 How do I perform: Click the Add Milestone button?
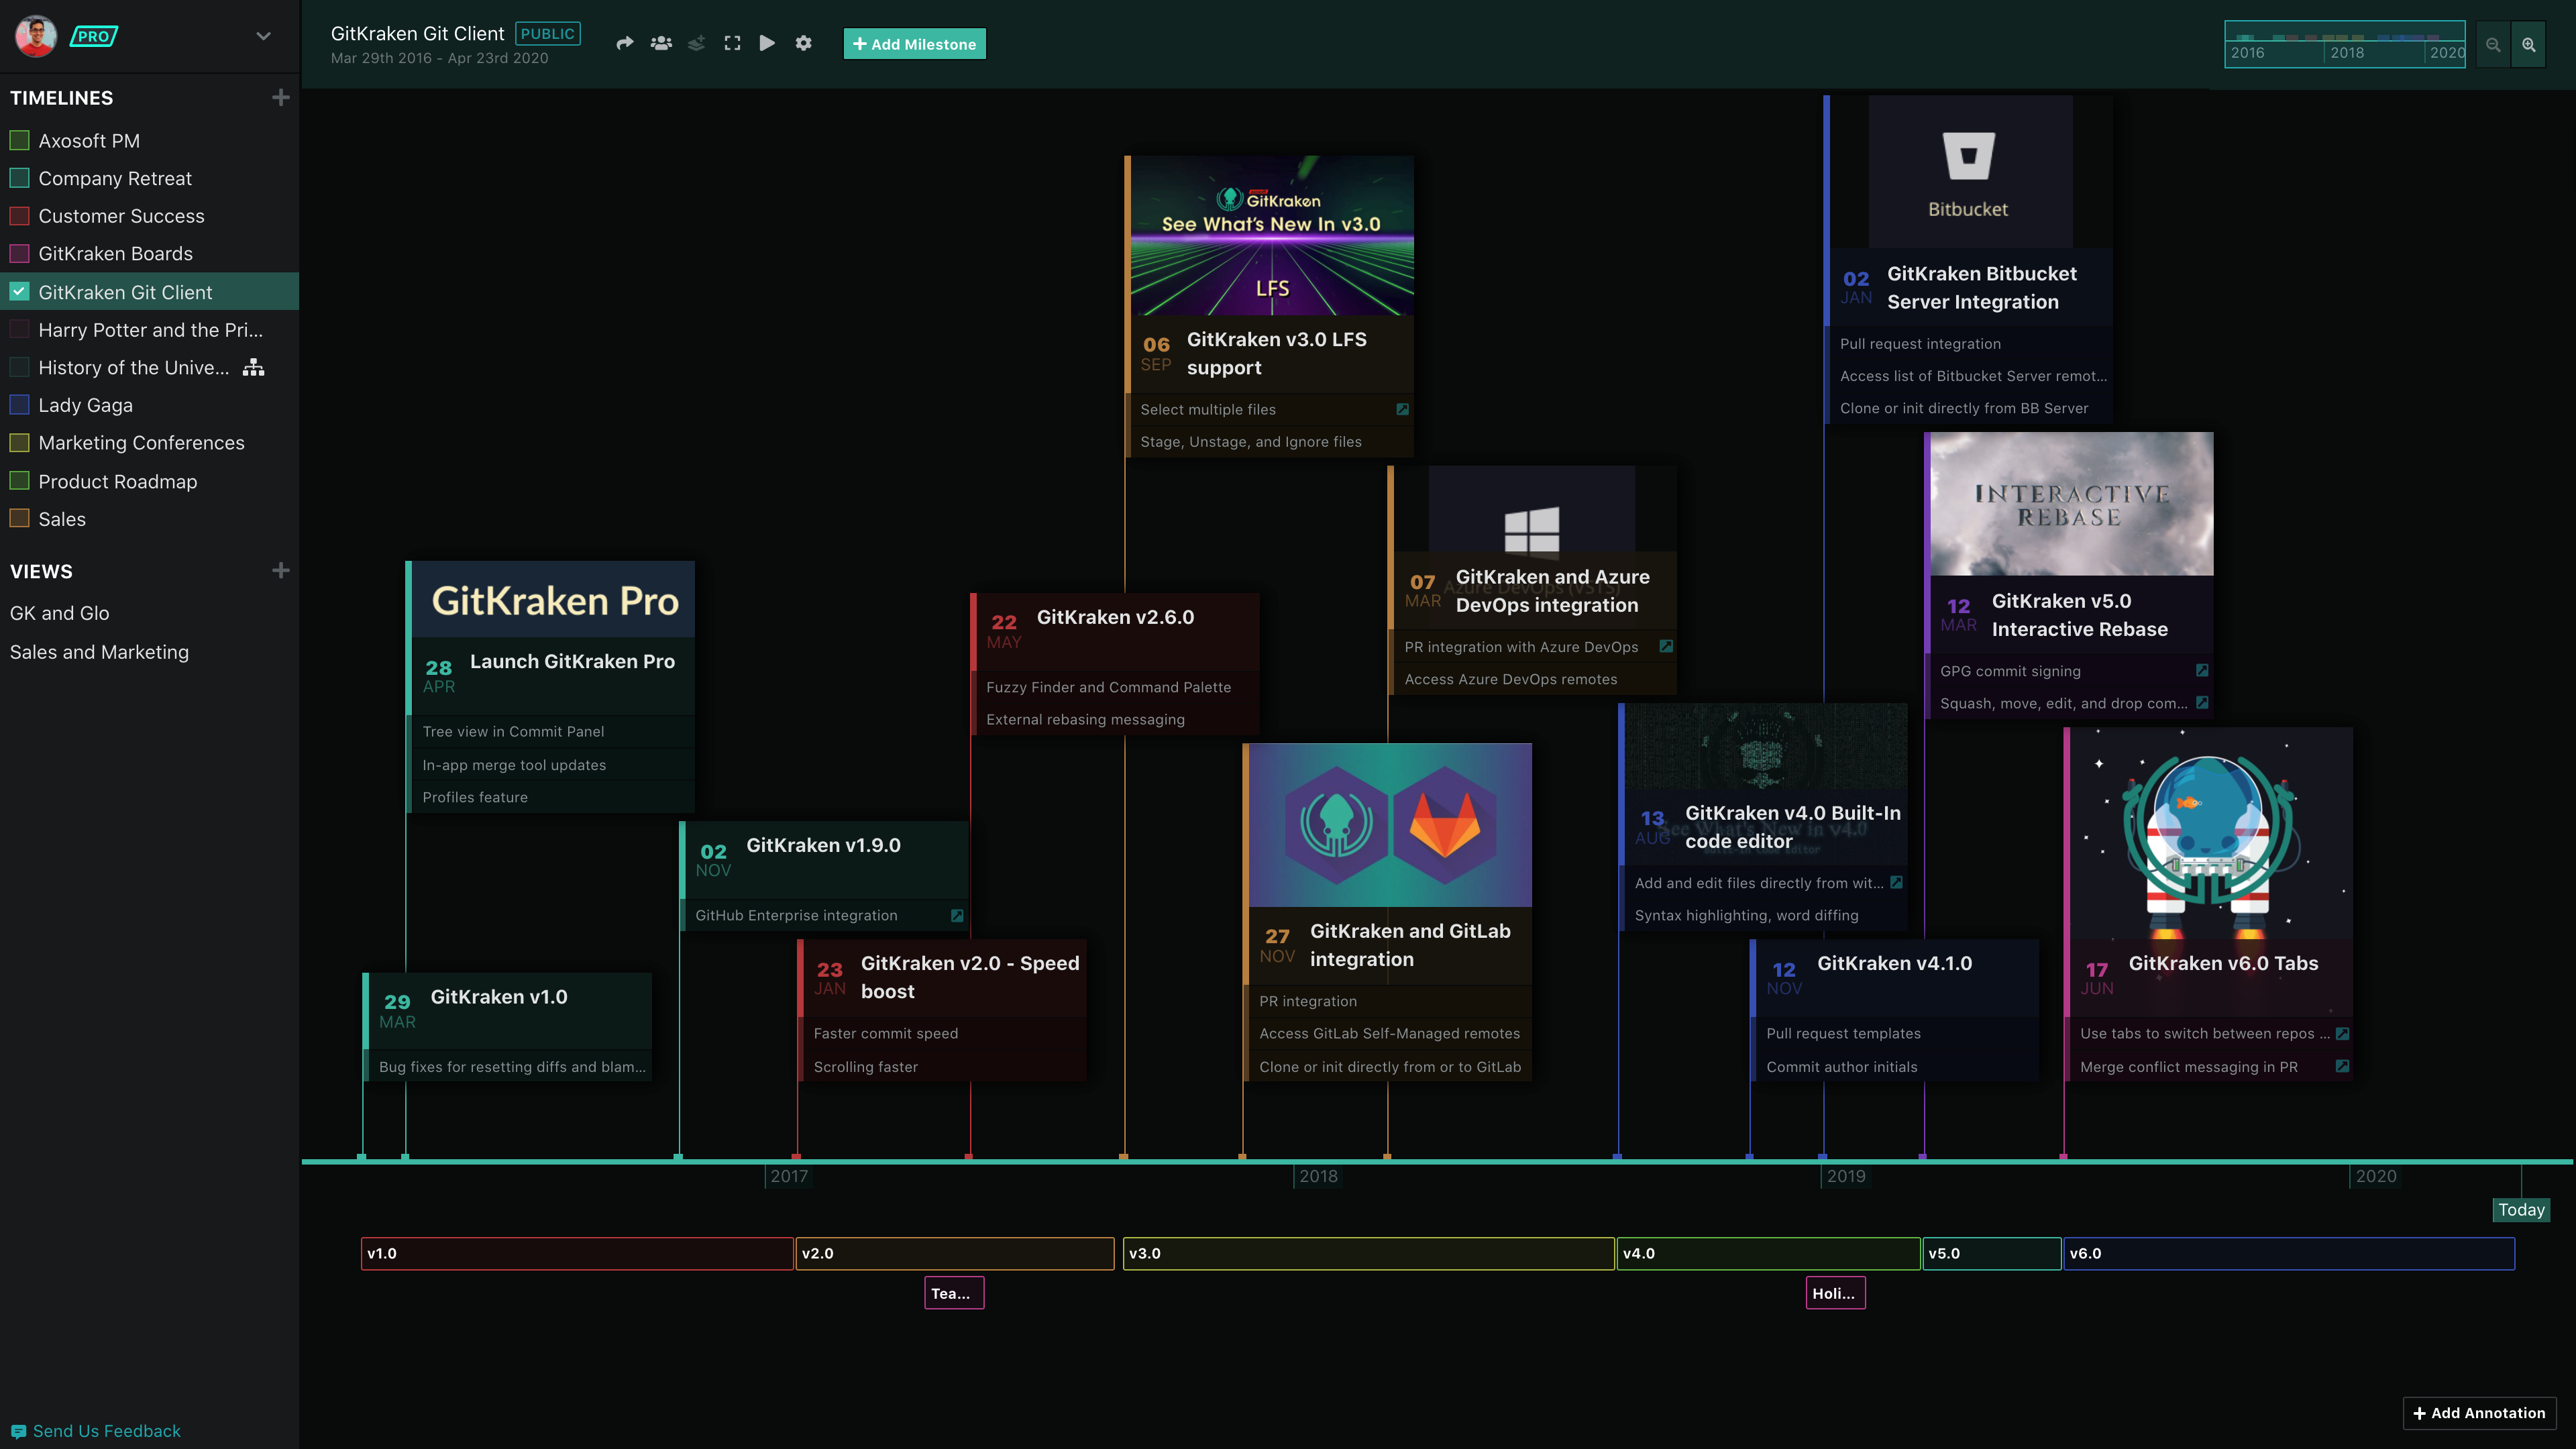[x=914, y=44]
